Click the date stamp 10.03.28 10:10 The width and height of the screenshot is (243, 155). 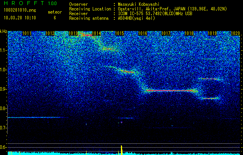pos(20,18)
